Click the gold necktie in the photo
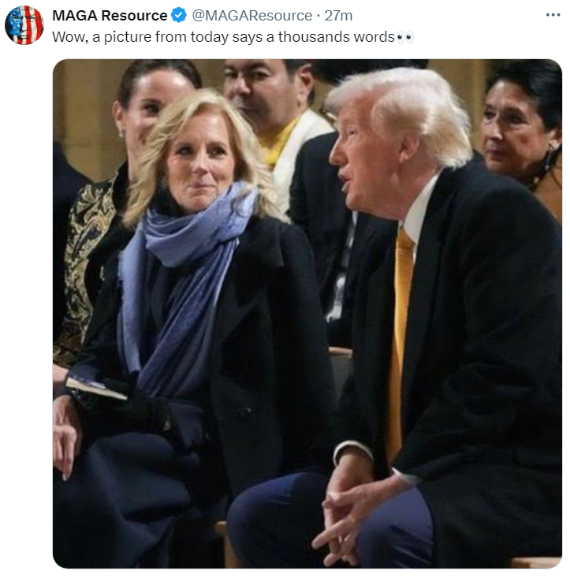This screenshot has width=570, height=578. (401, 339)
